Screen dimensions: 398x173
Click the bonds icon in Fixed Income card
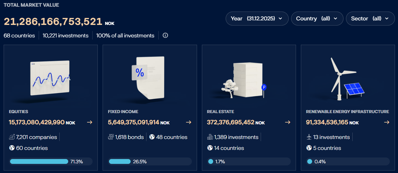(111, 137)
